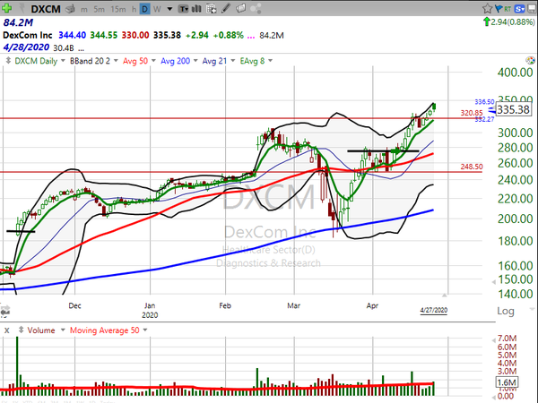Open more timeframes dropdown arrow
This screenshot has width=538, height=403.
(x=169, y=9)
